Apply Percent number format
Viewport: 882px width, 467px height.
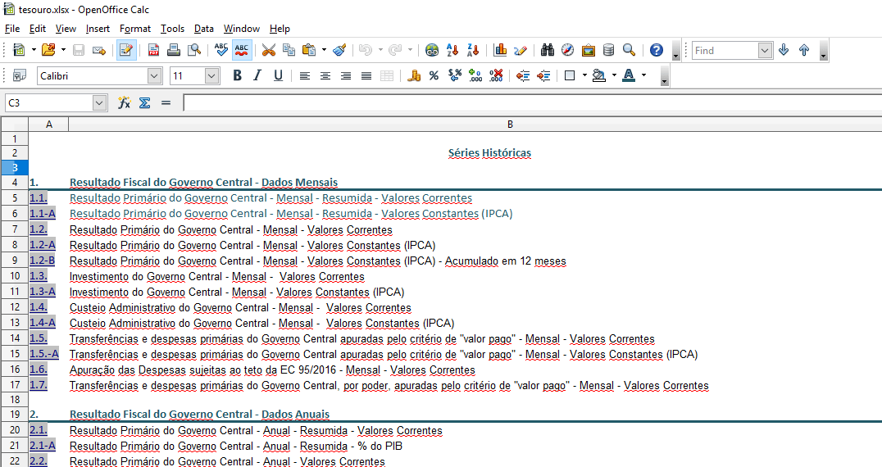(434, 75)
